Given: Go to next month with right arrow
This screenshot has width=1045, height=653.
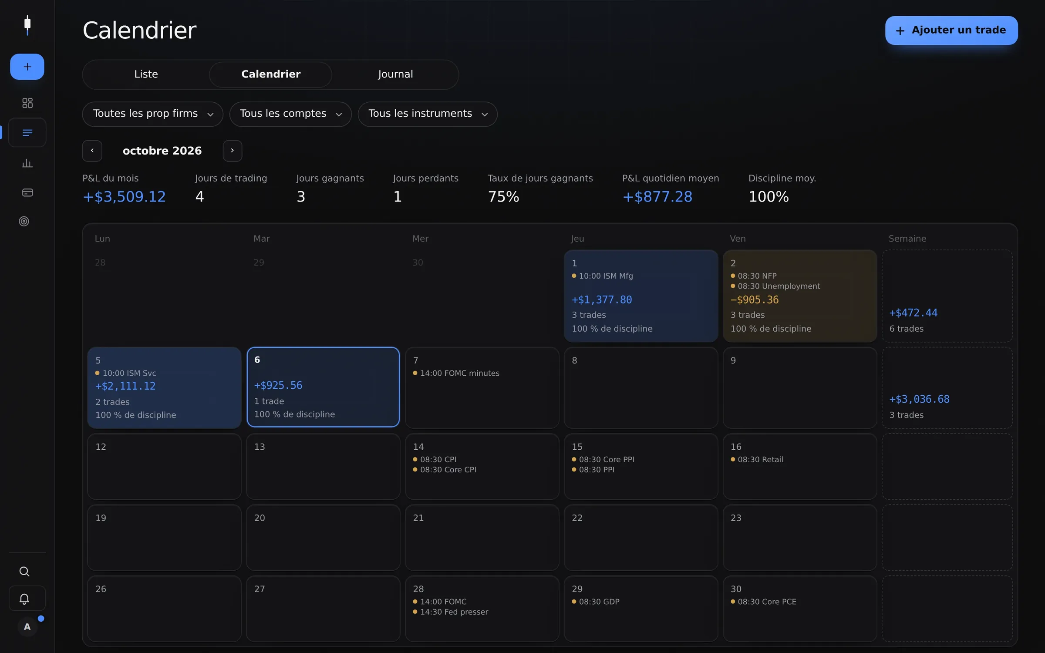Looking at the screenshot, I should 233,151.
